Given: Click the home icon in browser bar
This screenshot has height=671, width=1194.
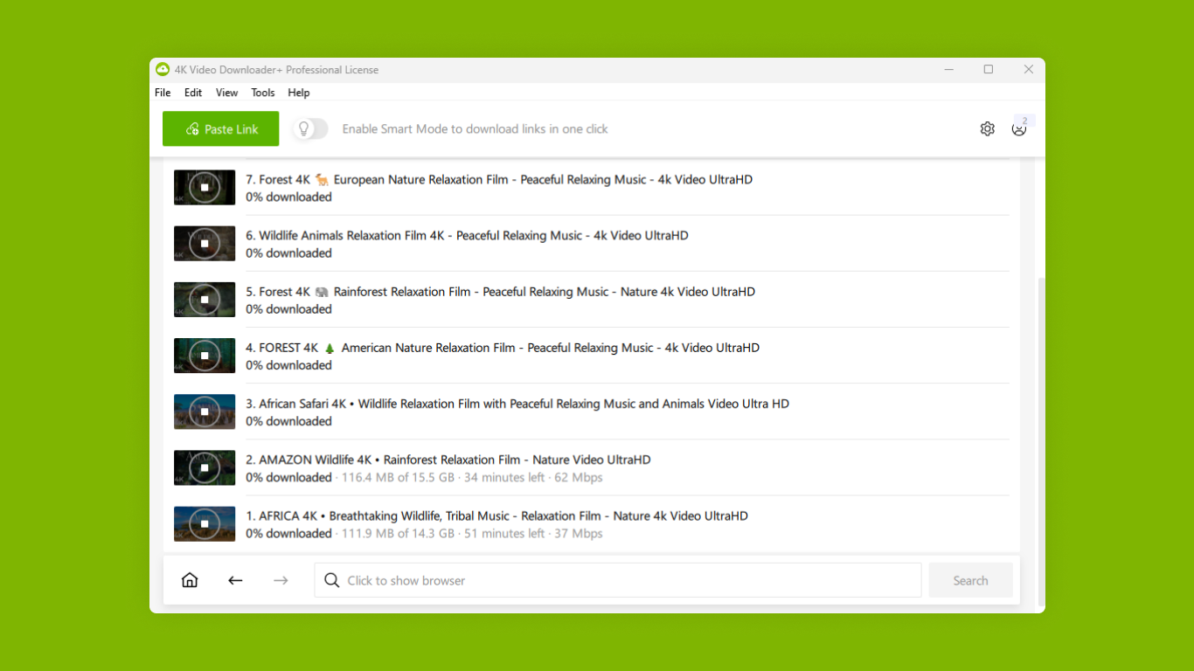Looking at the screenshot, I should tap(190, 579).
